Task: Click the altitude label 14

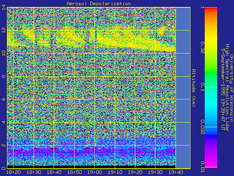Action: 4,7
